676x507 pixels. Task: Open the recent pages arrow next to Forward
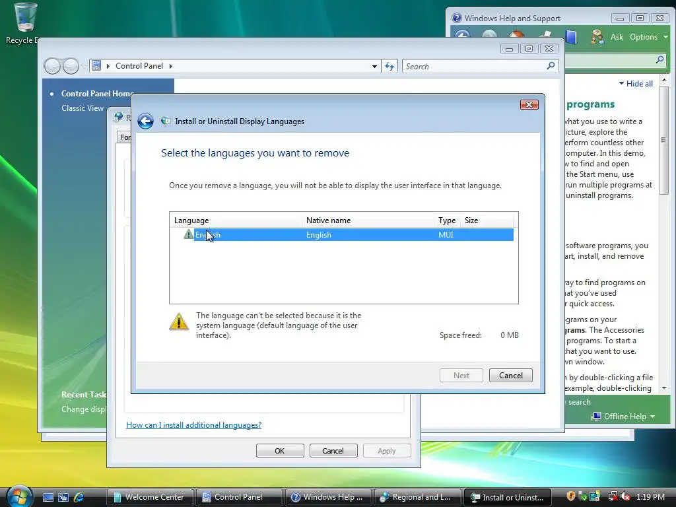pyautogui.click(x=84, y=66)
